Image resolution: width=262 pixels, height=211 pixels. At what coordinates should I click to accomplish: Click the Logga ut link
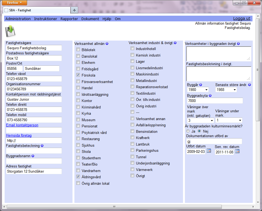pyautogui.click(x=242, y=18)
